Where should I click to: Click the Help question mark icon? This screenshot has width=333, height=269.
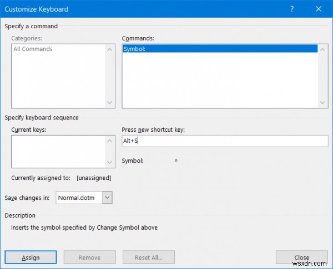[x=292, y=9]
